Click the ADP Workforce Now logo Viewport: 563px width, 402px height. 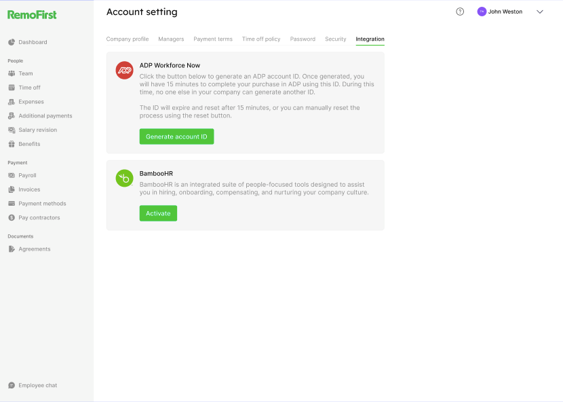pyautogui.click(x=124, y=70)
